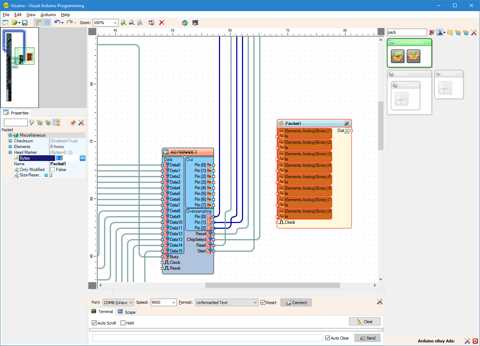This screenshot has height=346, width=480.
Task: Toggle the grid dots toolbar button
Action: click(x=47, y=23)
